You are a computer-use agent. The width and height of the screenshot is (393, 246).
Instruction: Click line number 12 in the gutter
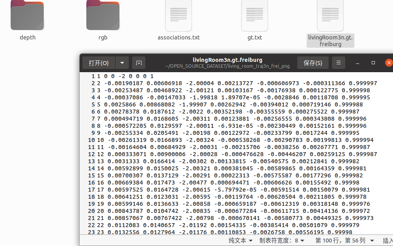(x=91, y=154)
